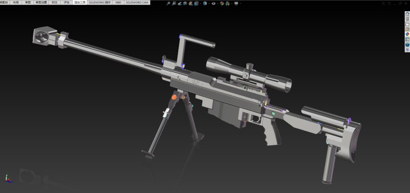Open the Custom Properties task pane icon
This screenshot has width=410, height=193.
click(x=407, y=39)
